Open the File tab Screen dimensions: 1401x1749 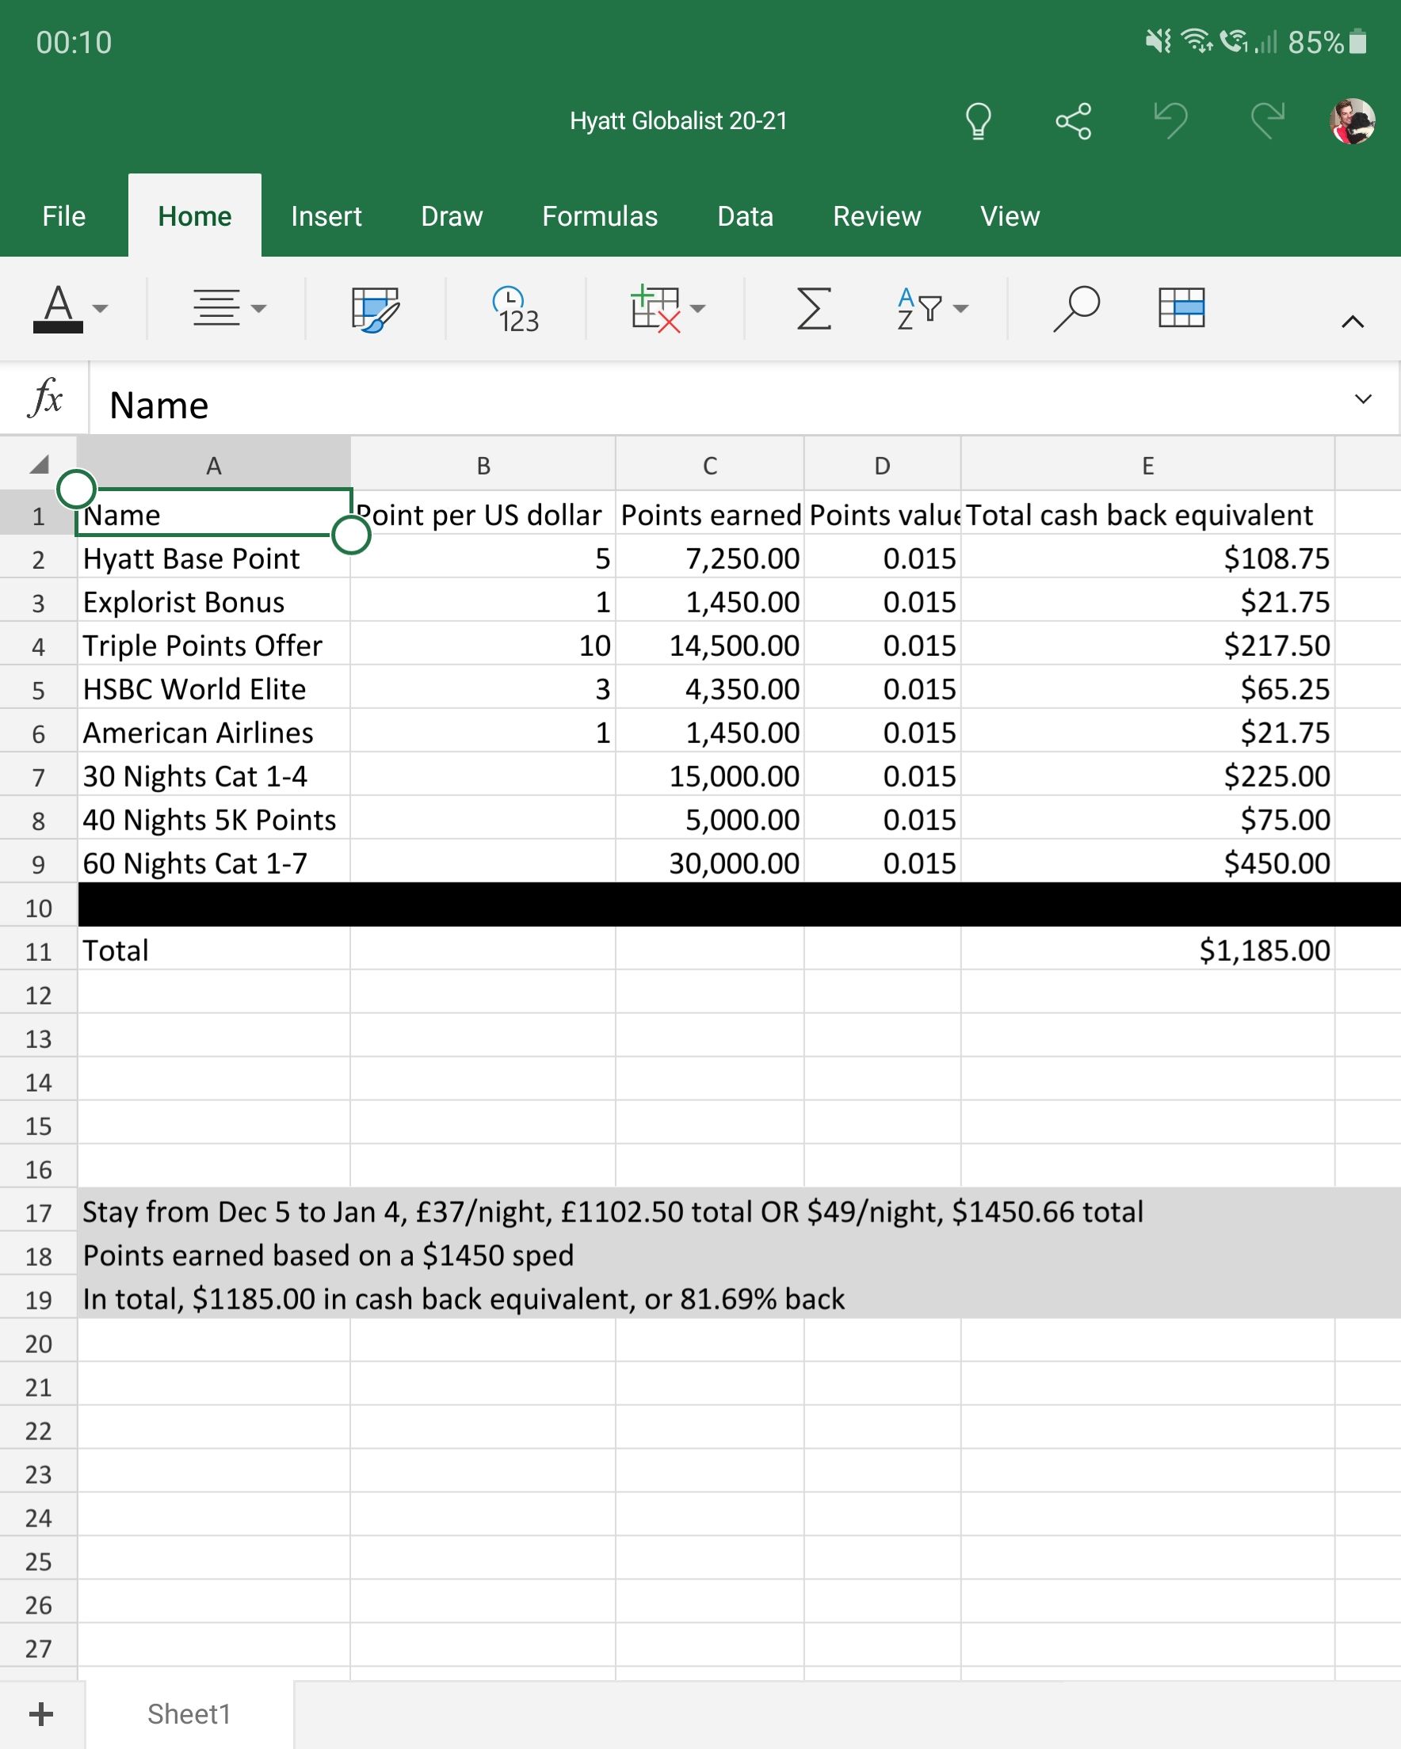click(x=63, y=215)
